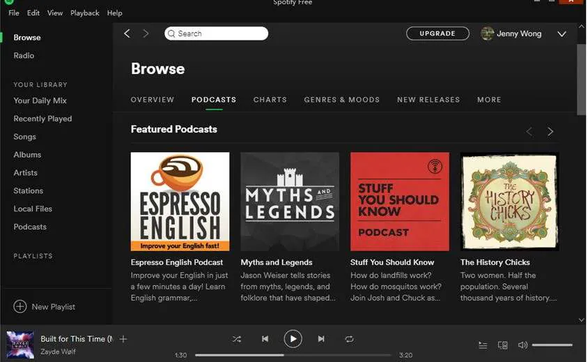
Task: Open Recently Played
Action: pyautogui.click(x=42, y=119)
